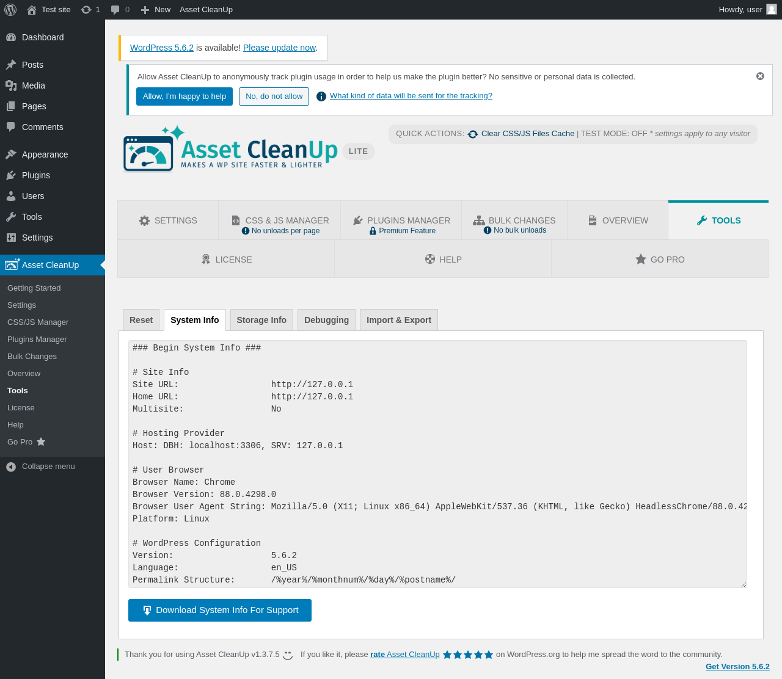
Task: Click the Please update now link
Action: tap(279, 48)
